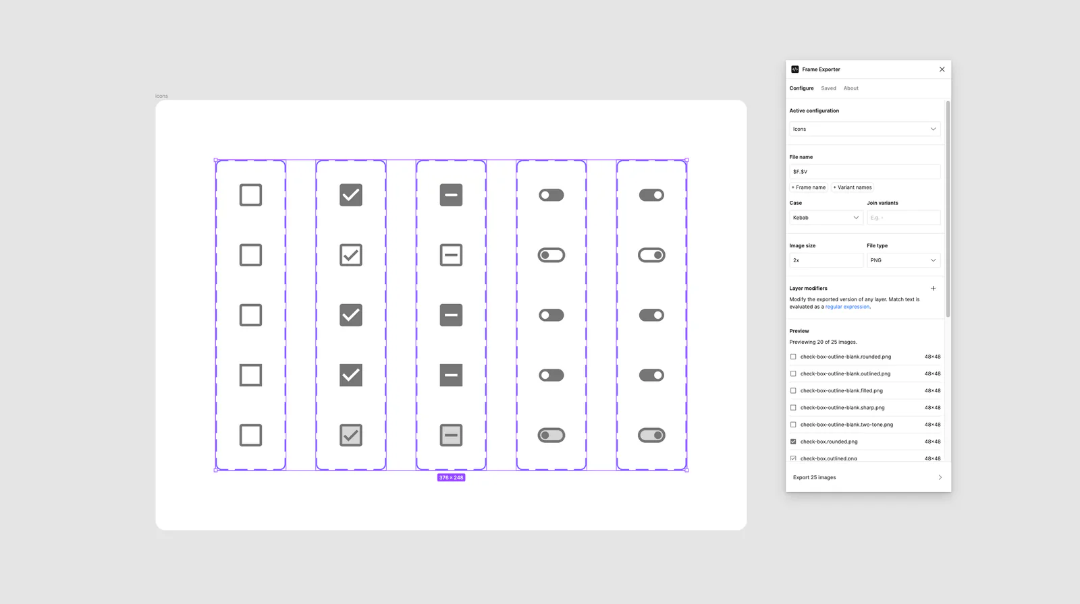Image resolution: width=1080 pixels, height=604 pixels.
Task: Open the Case dropdown set to Kebab
Action: [826, 218]
